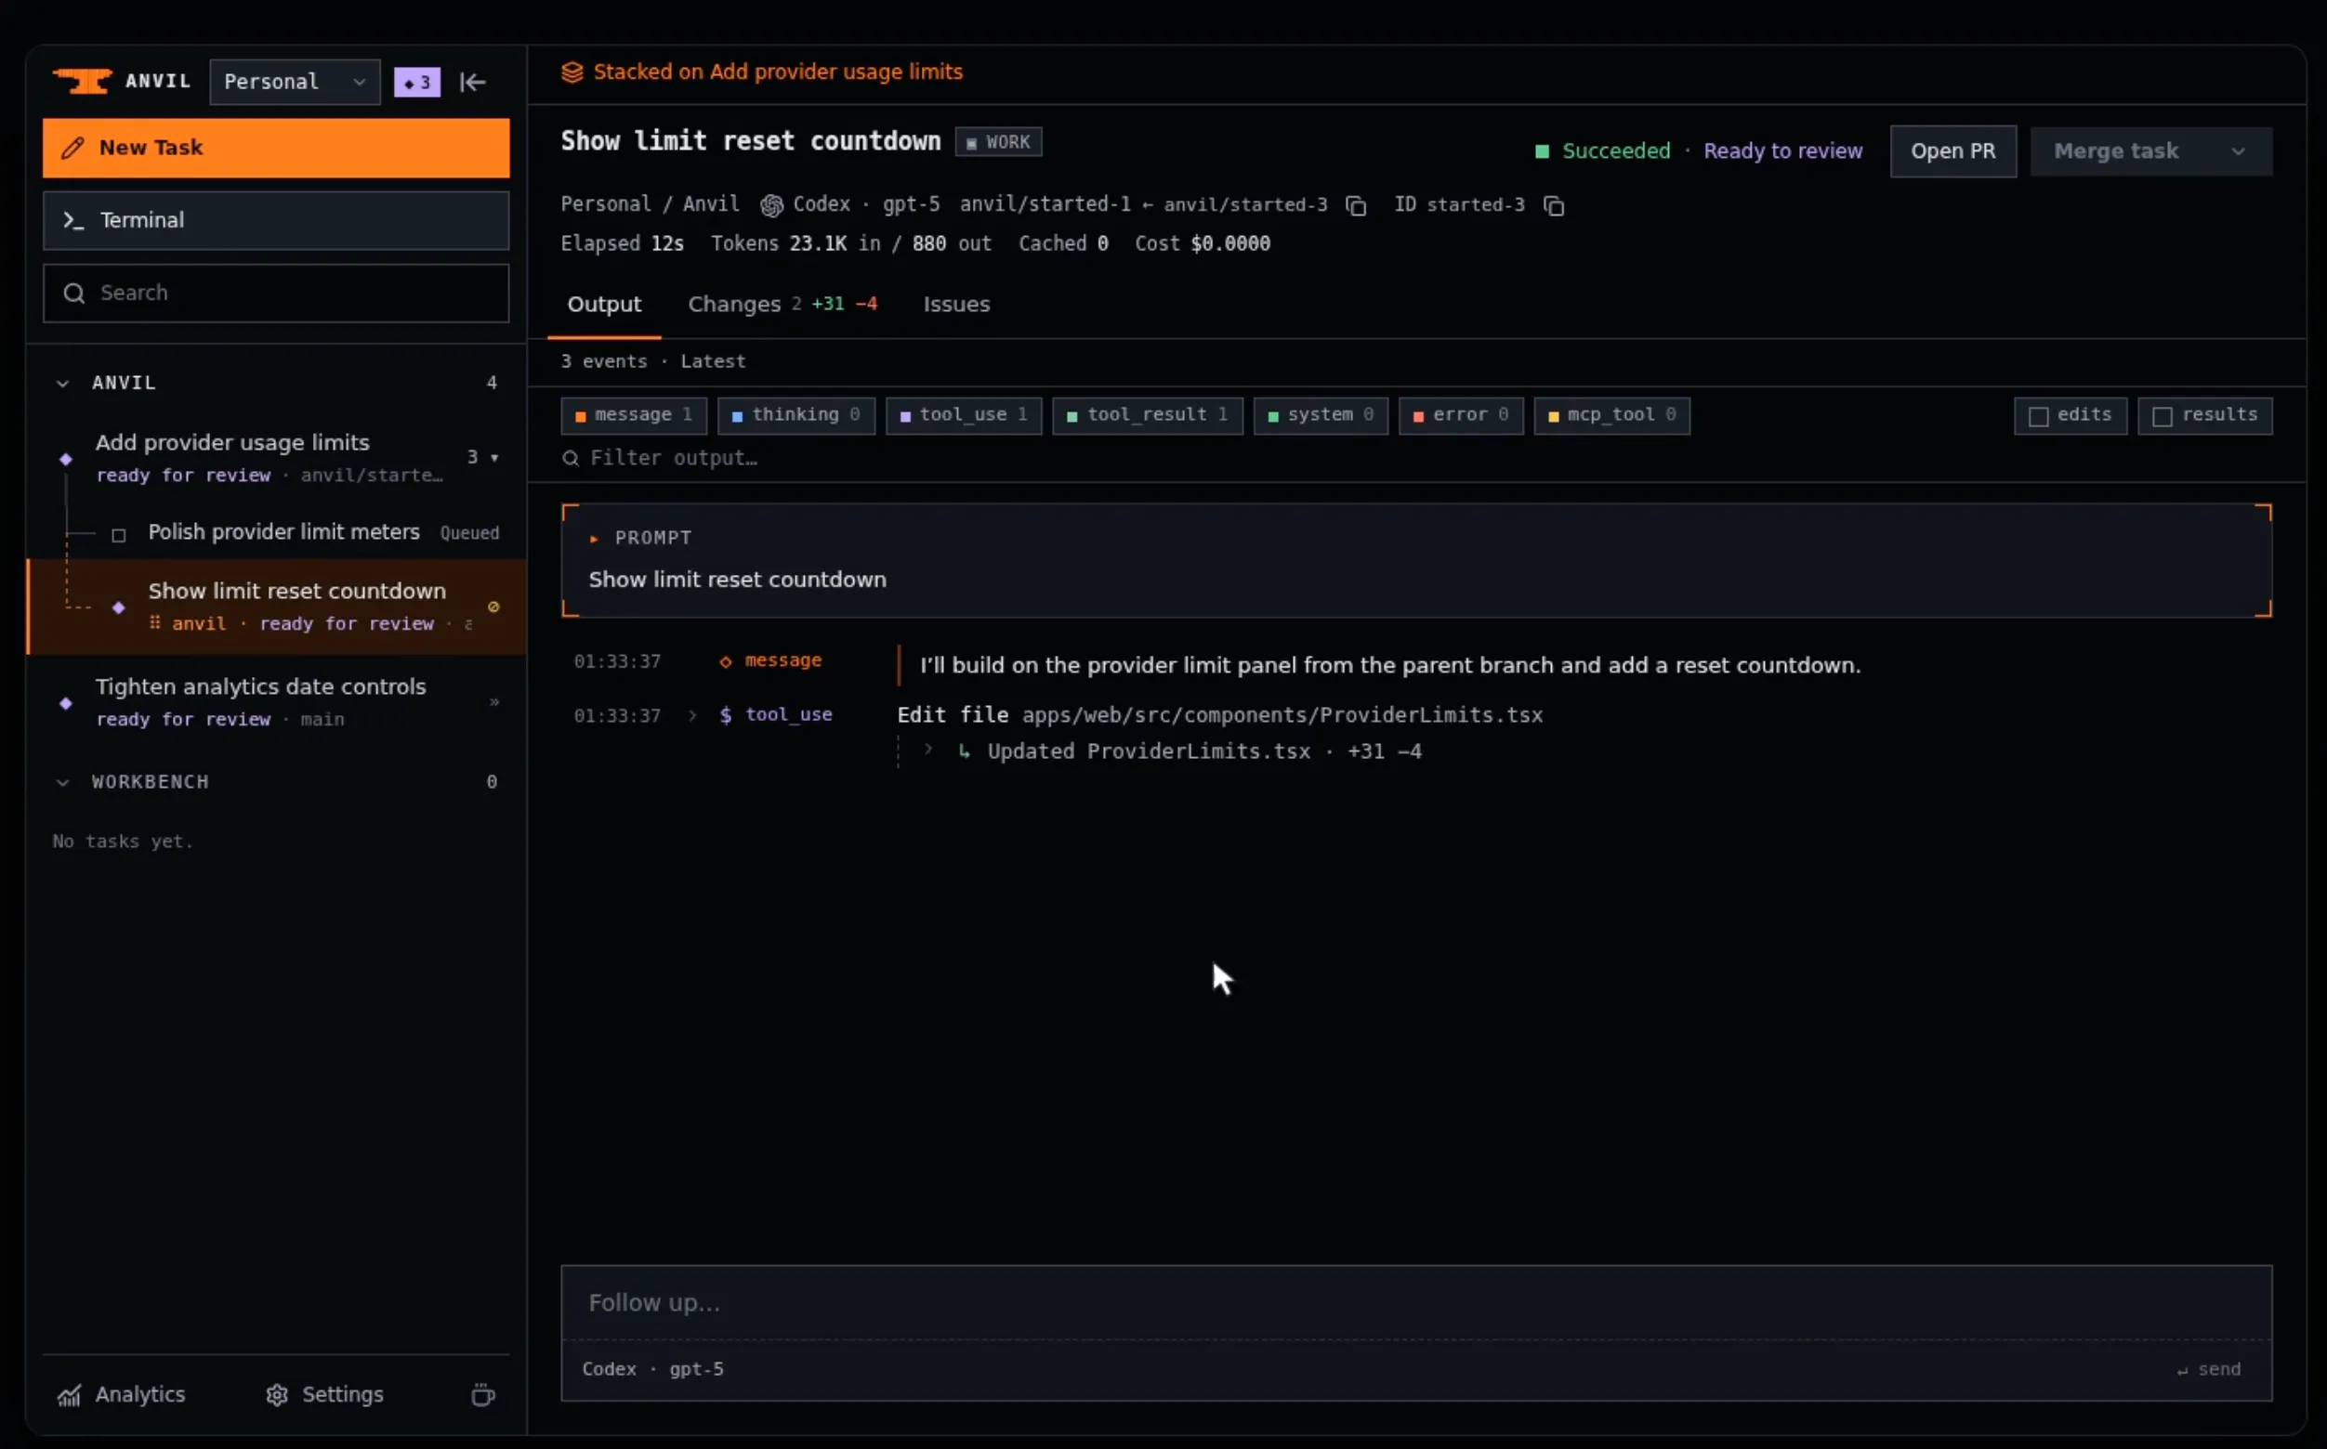
Task: Switch to the Changes tab
Action: click(782, 305)
